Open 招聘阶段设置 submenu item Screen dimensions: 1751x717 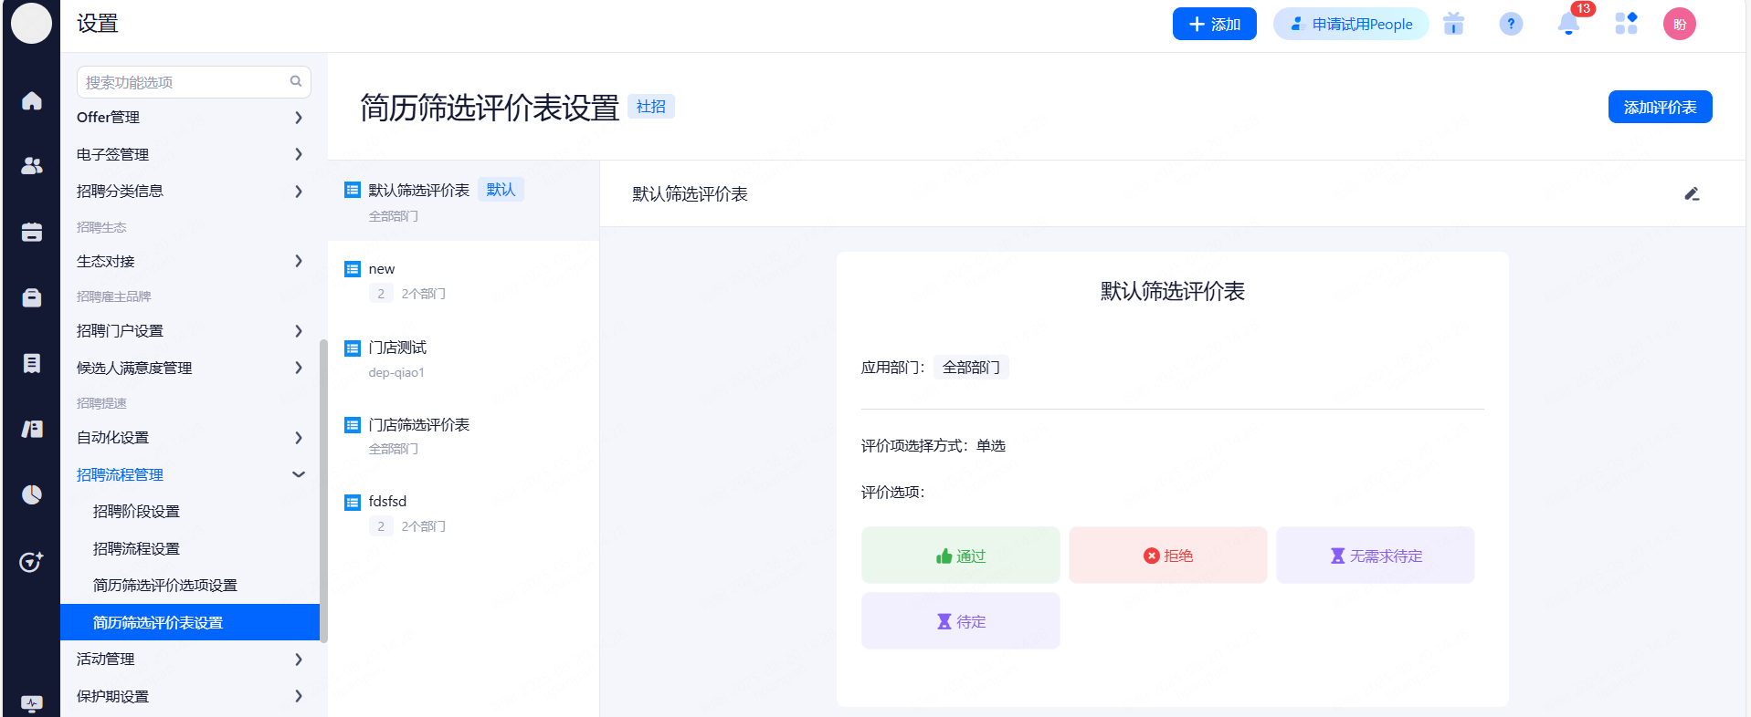point(136,512)
